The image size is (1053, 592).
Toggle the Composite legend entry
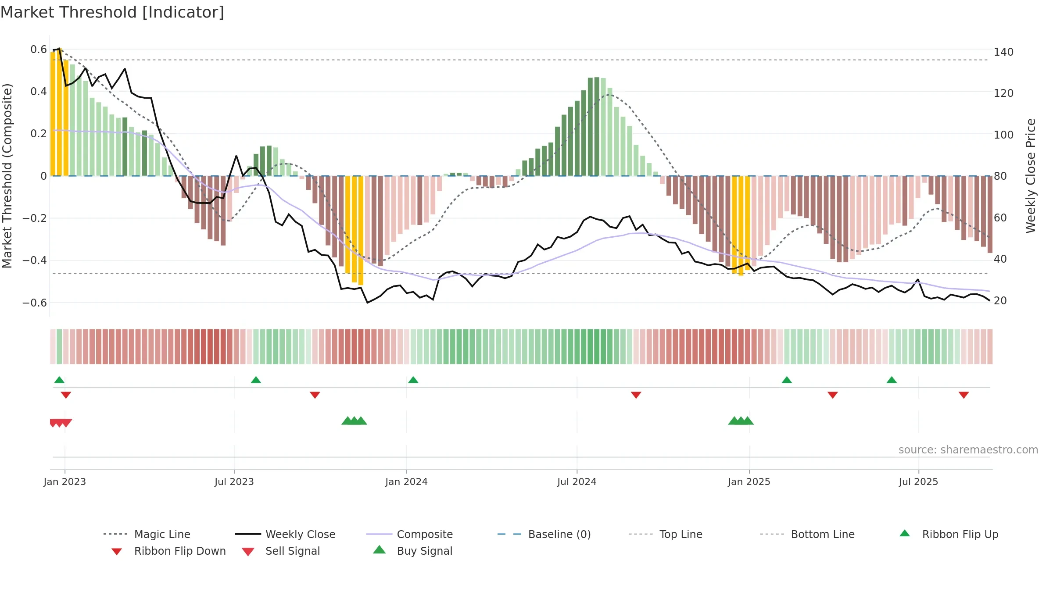click(x=409, y=534)
